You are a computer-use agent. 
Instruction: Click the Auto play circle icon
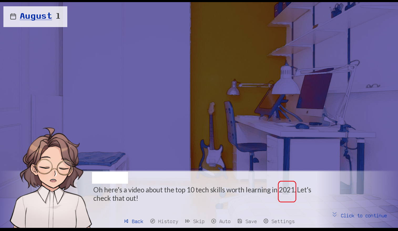pyautogui.click(x=214, y=221)
